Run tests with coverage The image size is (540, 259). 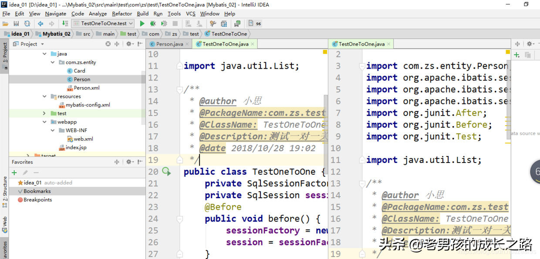pyautogui.click(x=164, y=23)
